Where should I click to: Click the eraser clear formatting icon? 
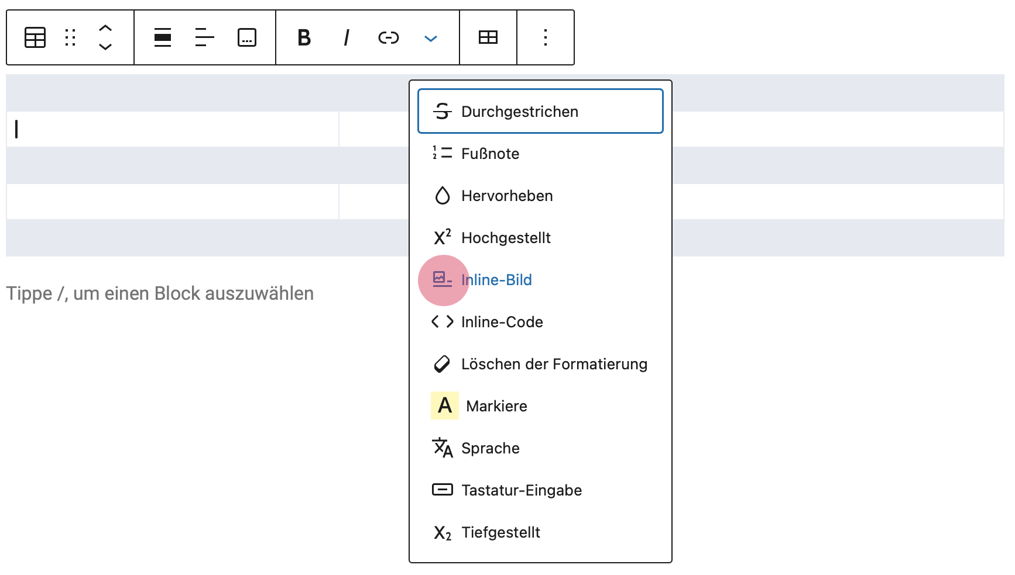tap(442, 364)
